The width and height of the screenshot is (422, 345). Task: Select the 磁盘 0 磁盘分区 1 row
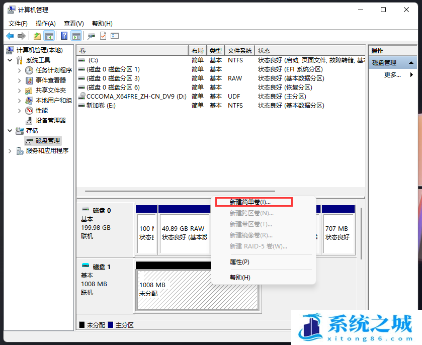click(221, 69)
